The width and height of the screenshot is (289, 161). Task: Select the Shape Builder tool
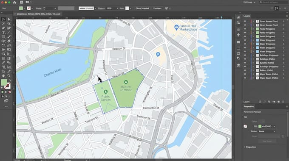(3, 54)
